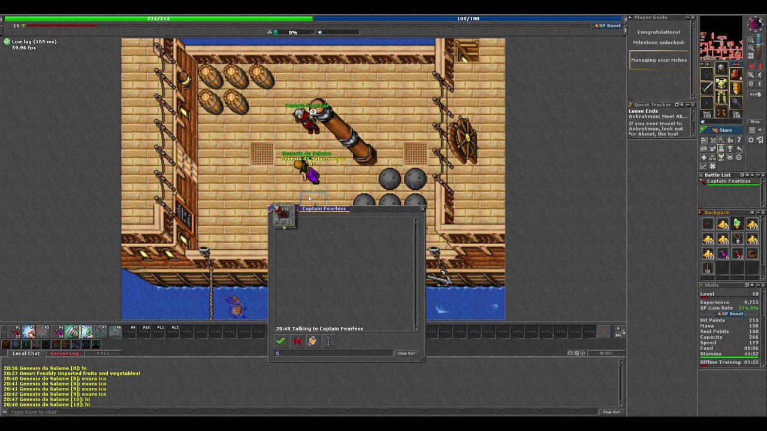Open the Battle List header dropdown arrow
This screenshot has width=767, height=431.
[753, 175]
